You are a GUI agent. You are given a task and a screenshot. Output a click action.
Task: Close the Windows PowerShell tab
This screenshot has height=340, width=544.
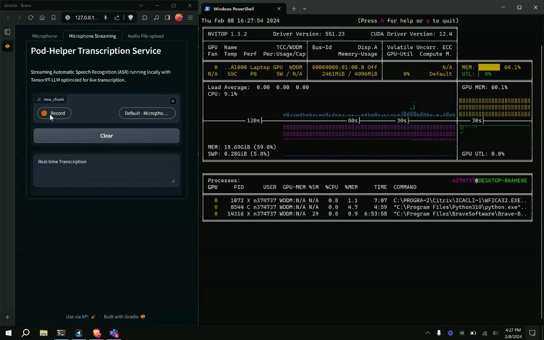279,8
